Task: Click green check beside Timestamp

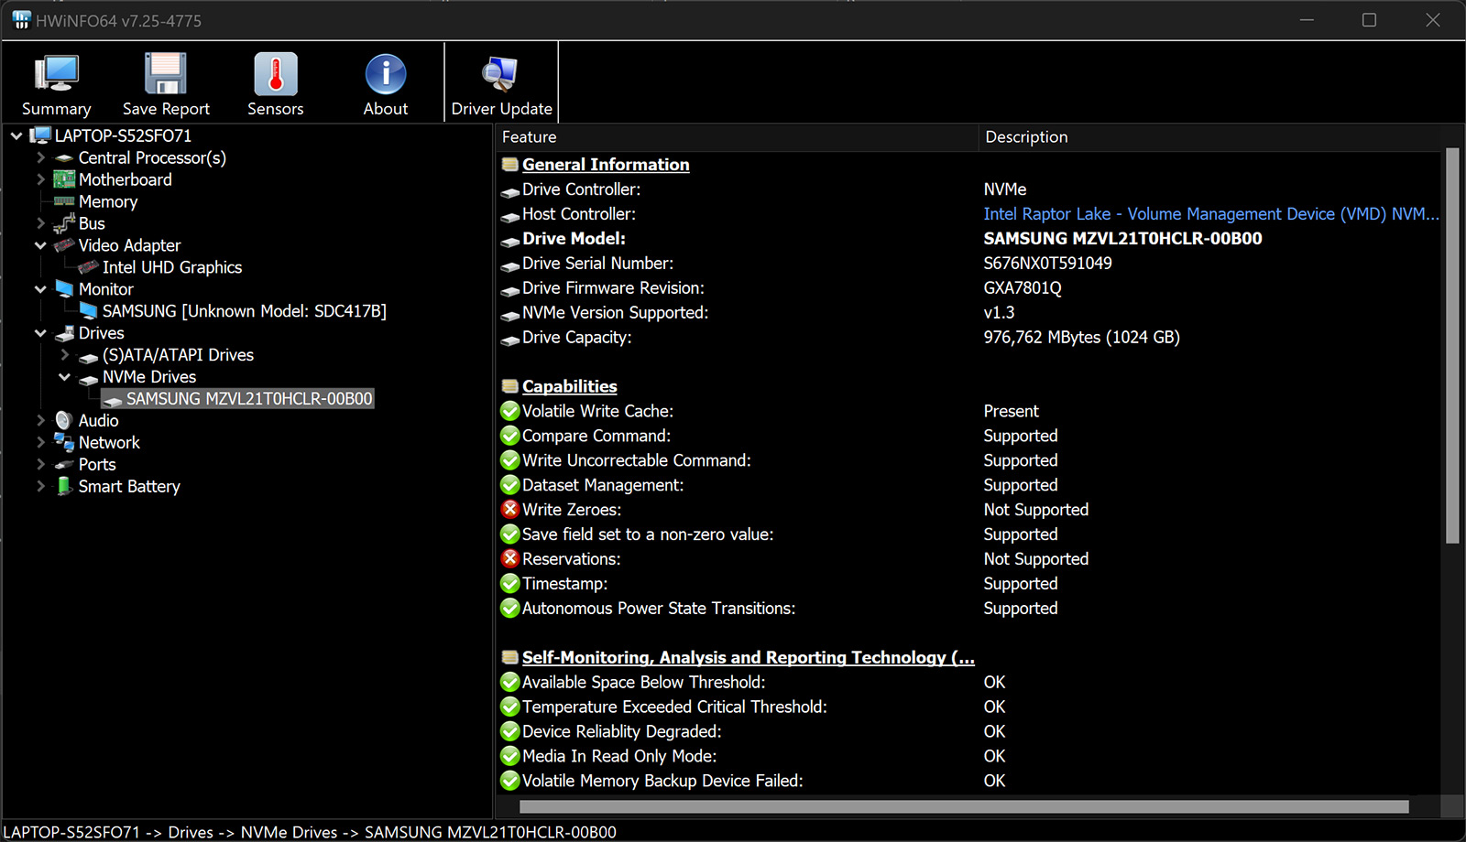Action: (x=510, y=583)
